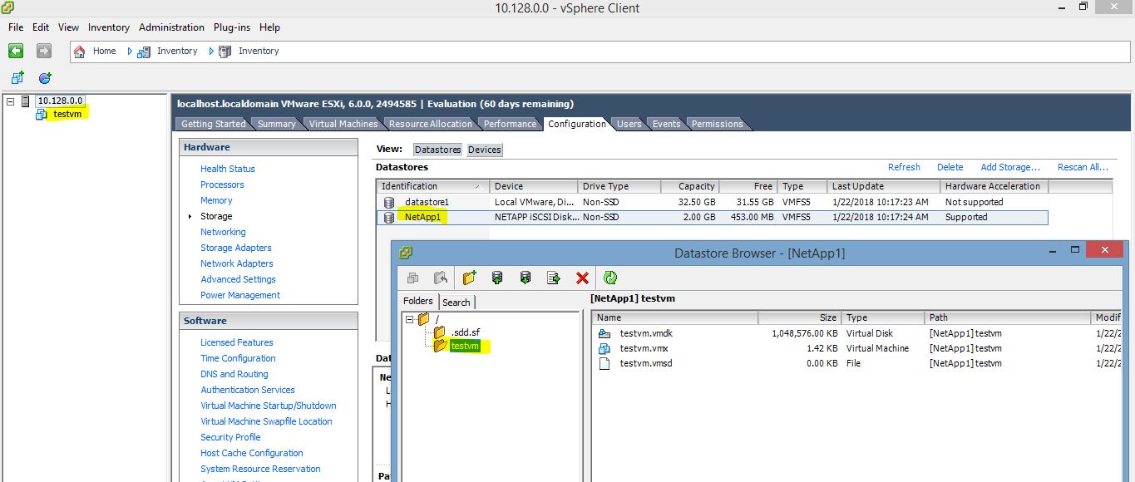This screenshot has height=482, width=1135.
Task: Upload a file to the NetApp1 datastore
Action: (x=497, y=278)
